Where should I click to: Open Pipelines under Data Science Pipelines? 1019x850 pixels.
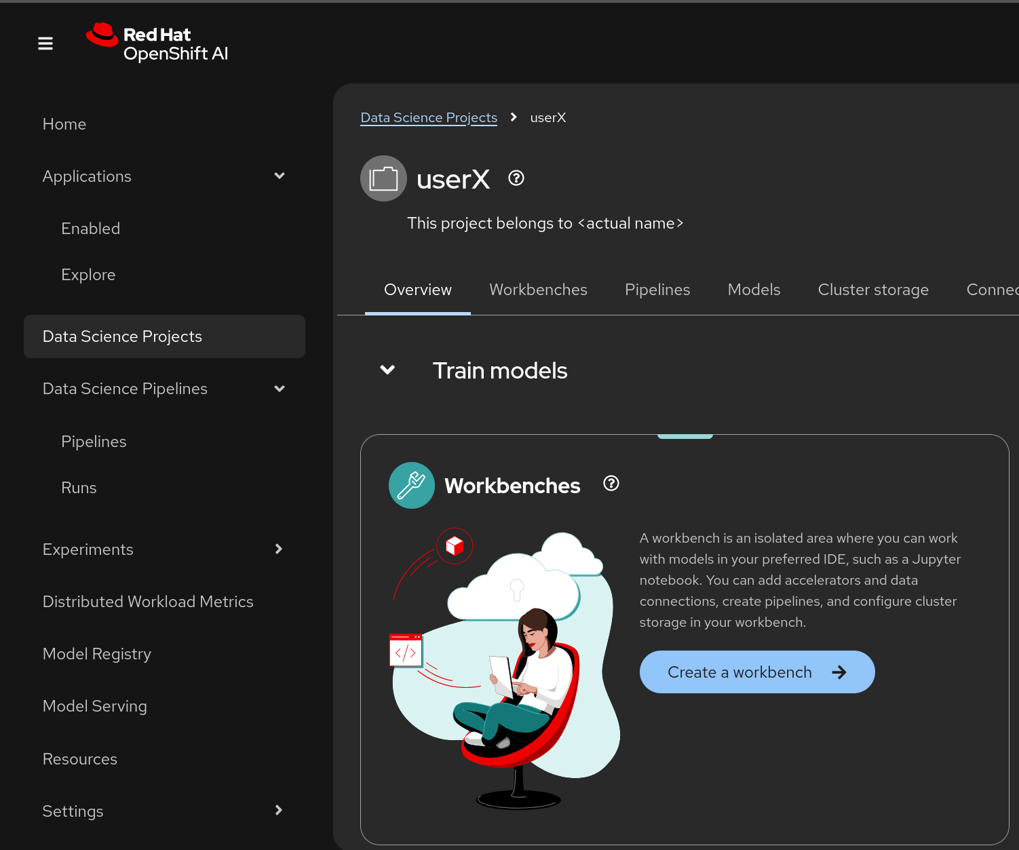[164, 442]
